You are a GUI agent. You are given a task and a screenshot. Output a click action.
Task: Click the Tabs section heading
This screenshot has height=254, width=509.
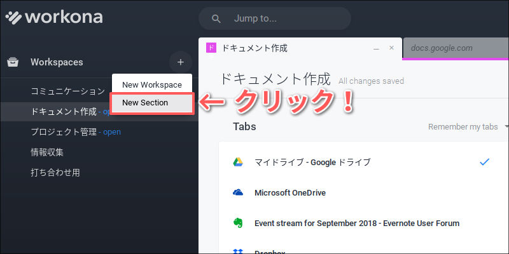click(244, 126)
